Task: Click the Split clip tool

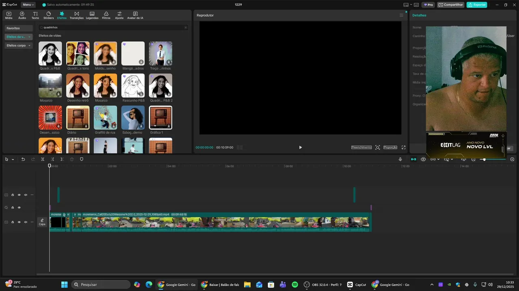Action: [x=43, y=159]
